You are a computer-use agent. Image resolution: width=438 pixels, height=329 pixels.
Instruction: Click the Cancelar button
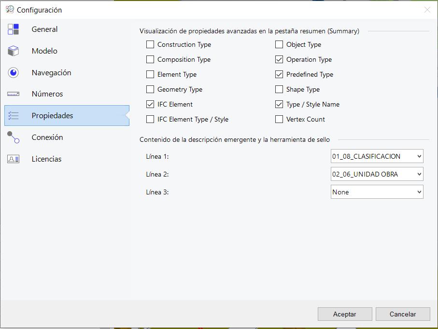click(x=403, y=314)
